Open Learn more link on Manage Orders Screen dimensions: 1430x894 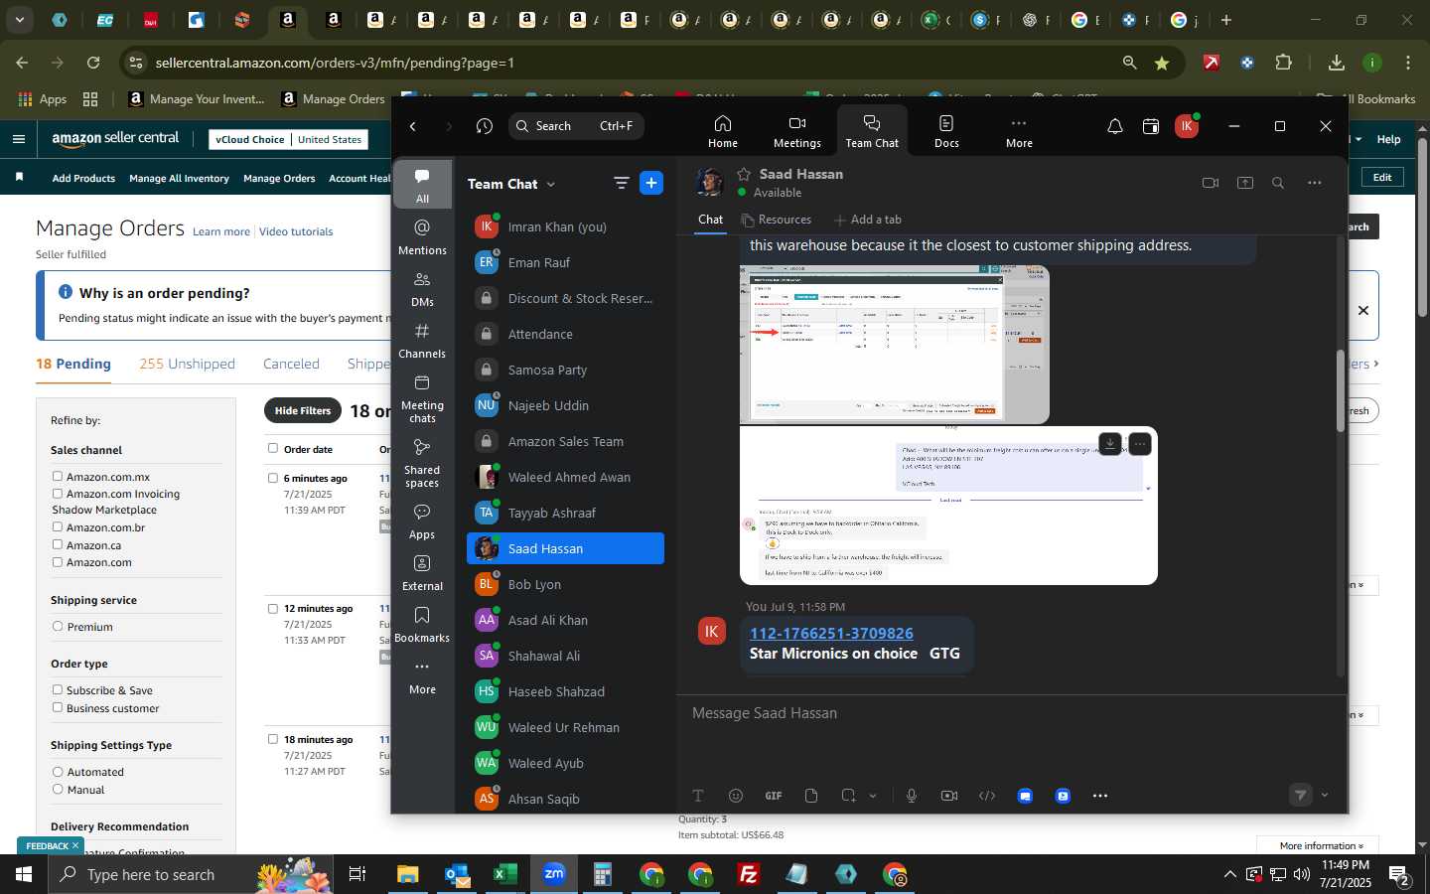[x=221, y=231]
